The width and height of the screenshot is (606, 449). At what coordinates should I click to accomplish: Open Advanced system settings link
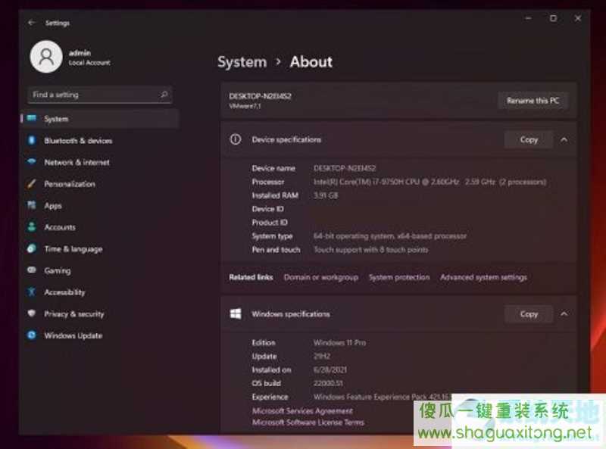(x=483, y=277)
